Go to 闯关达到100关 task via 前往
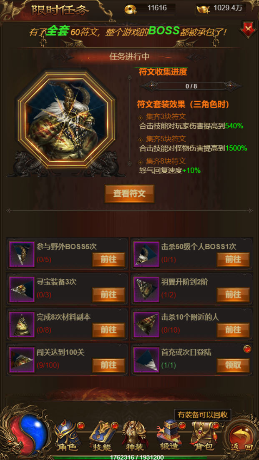This screenshot has height=460, width=259. pos(109,365)
